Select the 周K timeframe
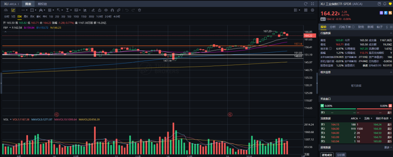Image resolution: width=393 pixels, height=157 pixels. [26, 17]
